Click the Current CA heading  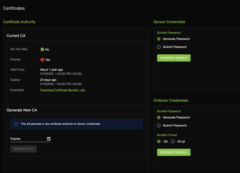pyautogui.click(x=16, y=35)
